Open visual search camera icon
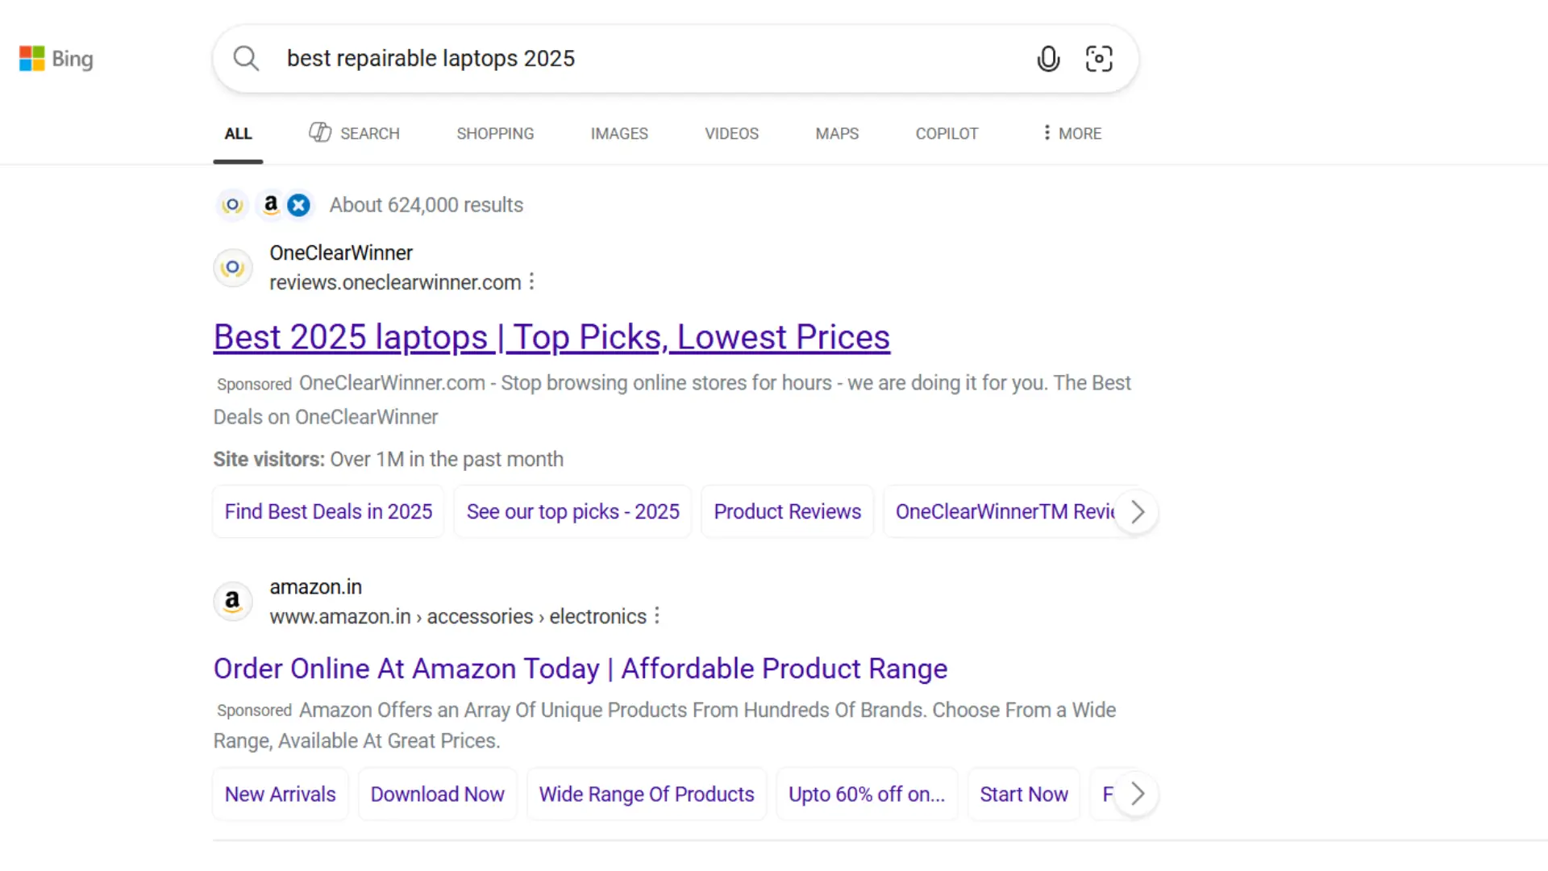This screenshot has width=1548, height=871. [x=1098, y=59]
